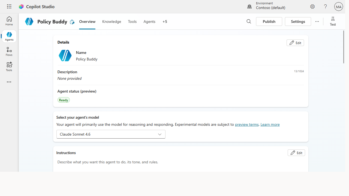Open Agents in the sidebar
This screenshot has width=349, height=196.
coord(9,36)
